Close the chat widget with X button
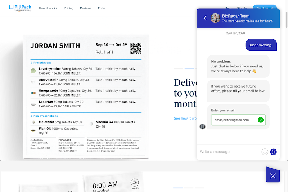 pos(273,175)
